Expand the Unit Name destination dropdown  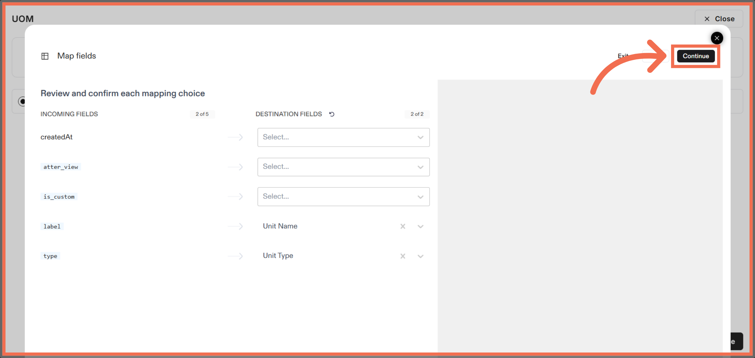421,226
